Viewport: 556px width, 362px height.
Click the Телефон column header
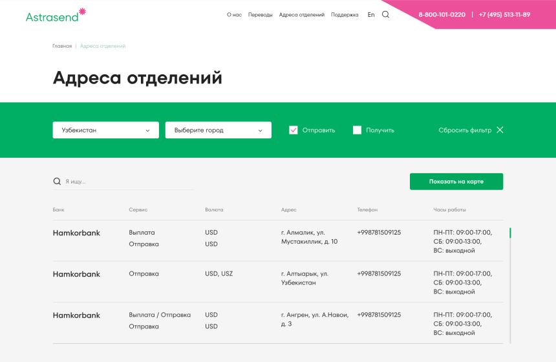click(367, 209)
